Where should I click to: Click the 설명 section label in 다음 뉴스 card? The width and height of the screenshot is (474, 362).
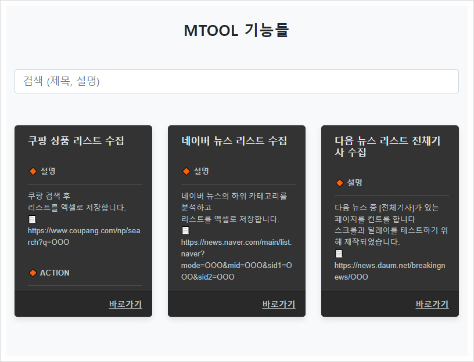(x=355, y=183)
